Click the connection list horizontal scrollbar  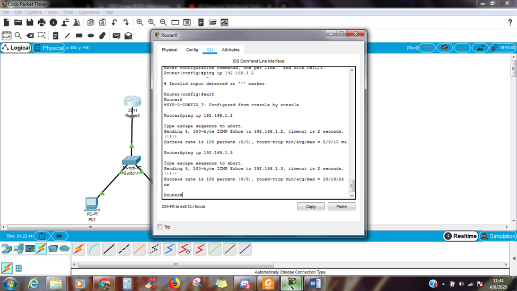tap(176, 264)
